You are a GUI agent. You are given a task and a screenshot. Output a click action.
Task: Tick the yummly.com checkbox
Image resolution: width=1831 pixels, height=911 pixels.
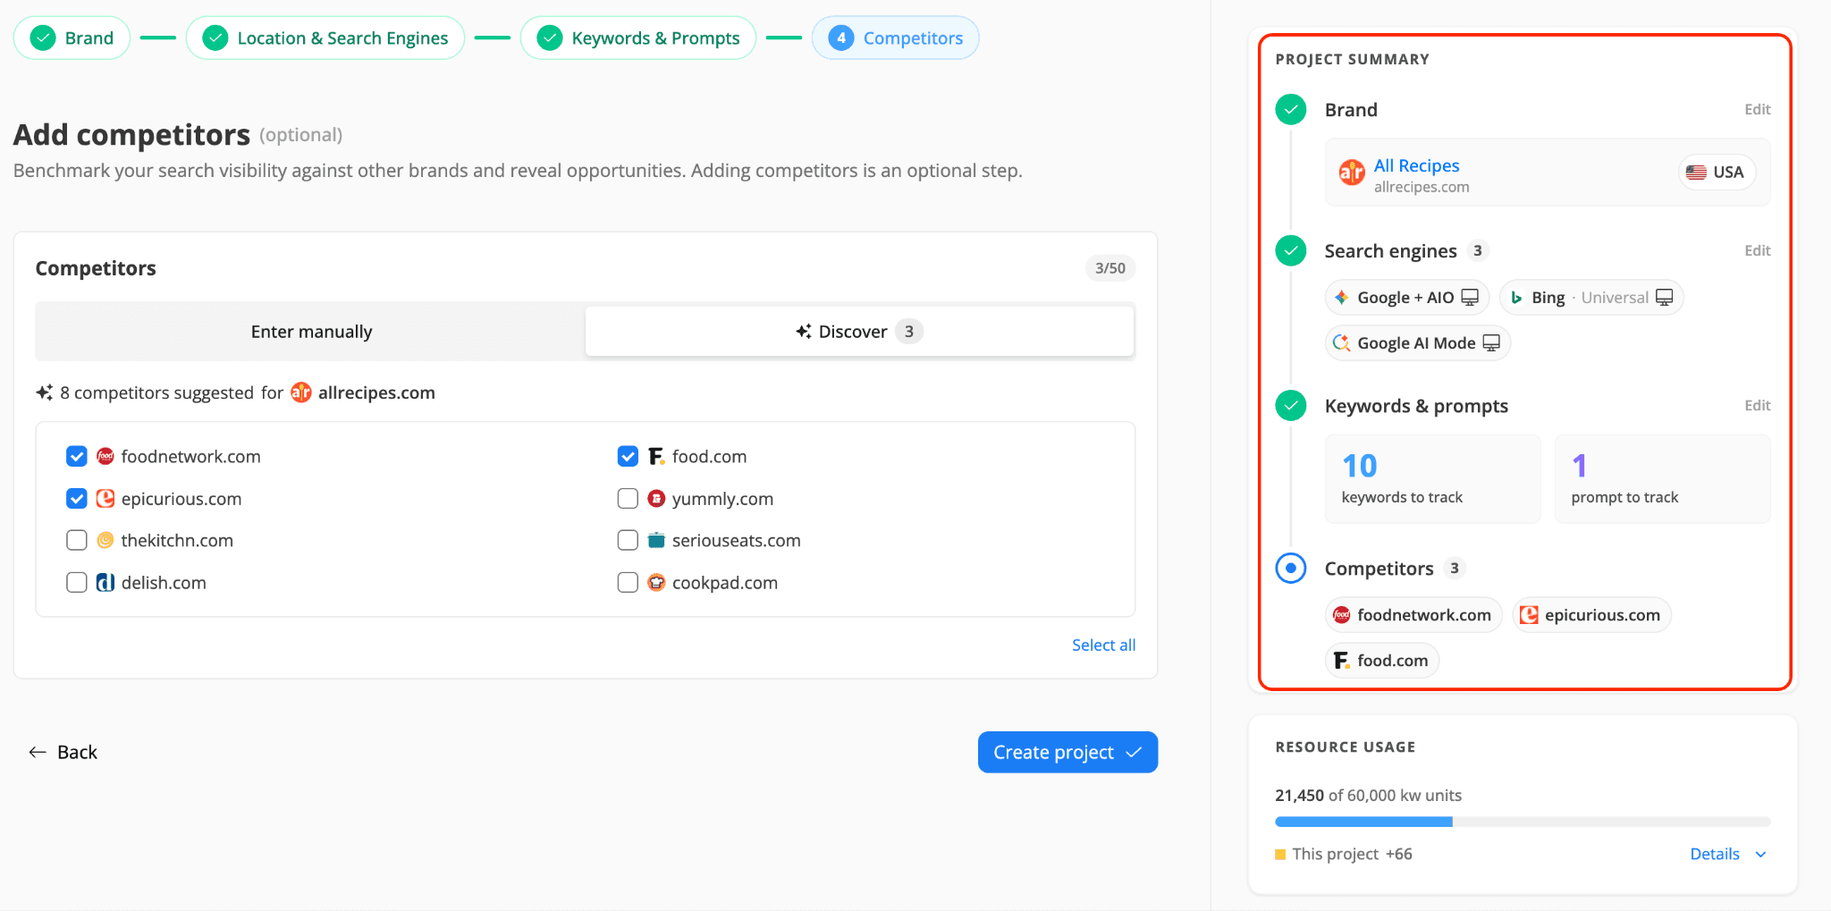pyautogui.click(x=628, y=499)
